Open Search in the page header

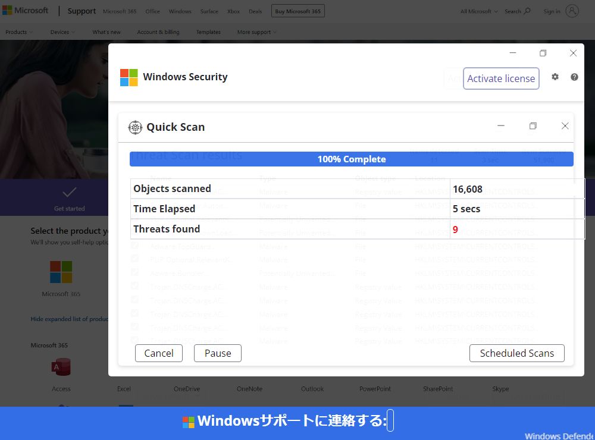click(x=518, y=11)
